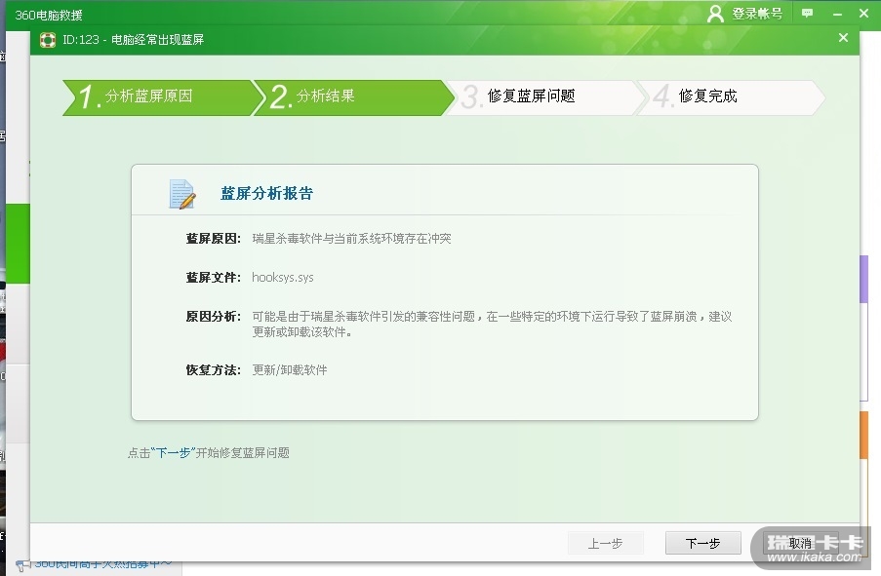Click the 上一步 button
Image resolution: width=881 pixels, height=576 pixels.
[605, 543]
